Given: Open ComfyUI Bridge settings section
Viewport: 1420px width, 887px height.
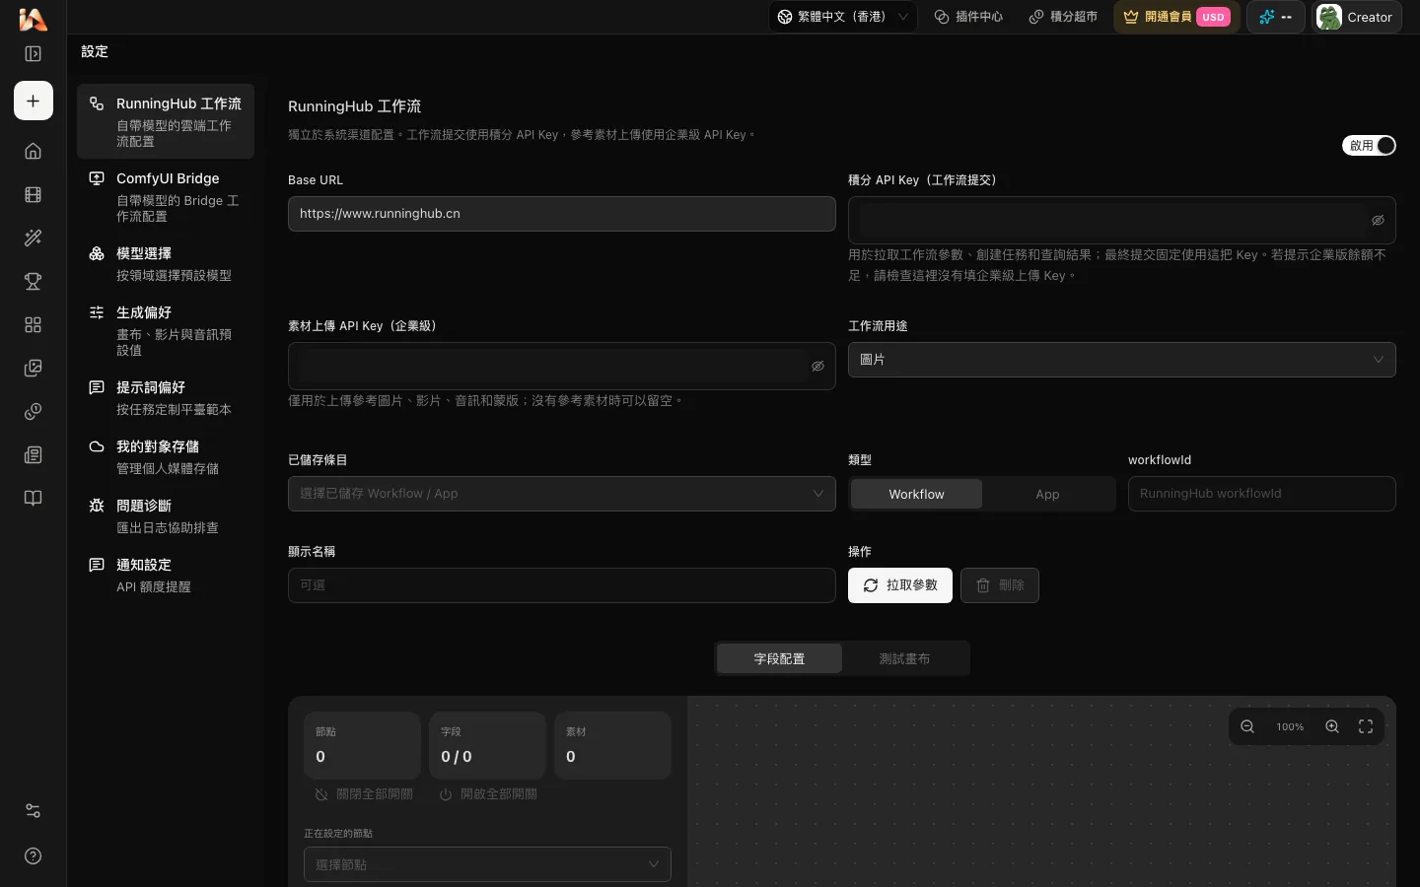Looking at the screenshot, I should point(166,196).
